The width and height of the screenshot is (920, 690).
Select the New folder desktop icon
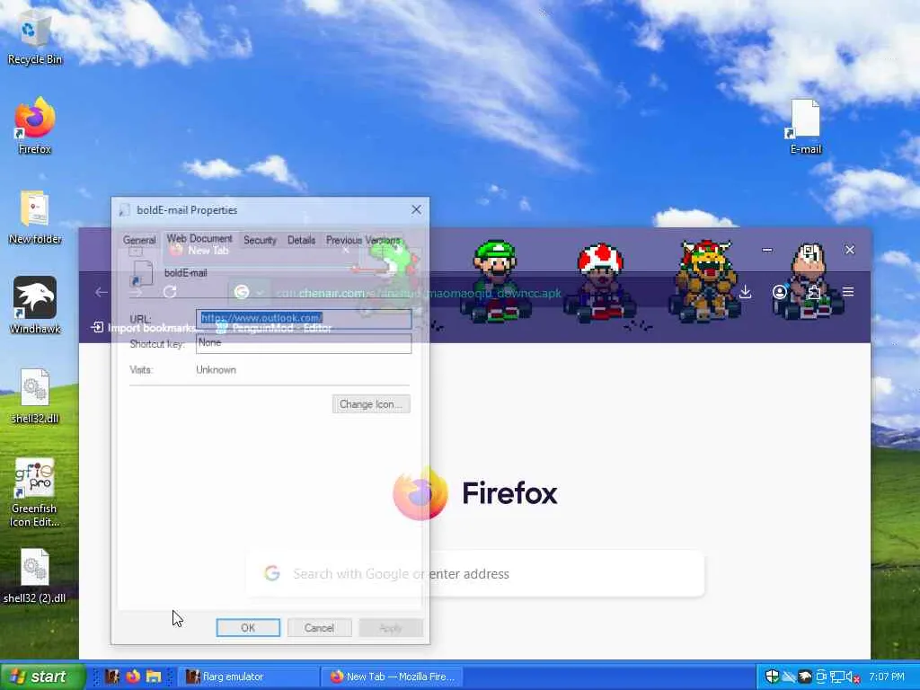[35, 217]
